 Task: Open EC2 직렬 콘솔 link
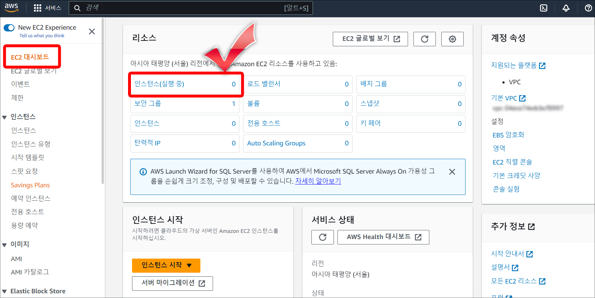point(512,162)
